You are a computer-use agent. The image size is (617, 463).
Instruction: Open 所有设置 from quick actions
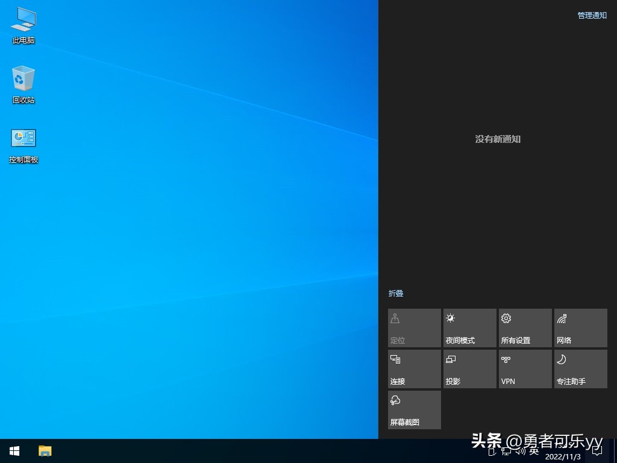pyautogui.click(x=524, y=327)
